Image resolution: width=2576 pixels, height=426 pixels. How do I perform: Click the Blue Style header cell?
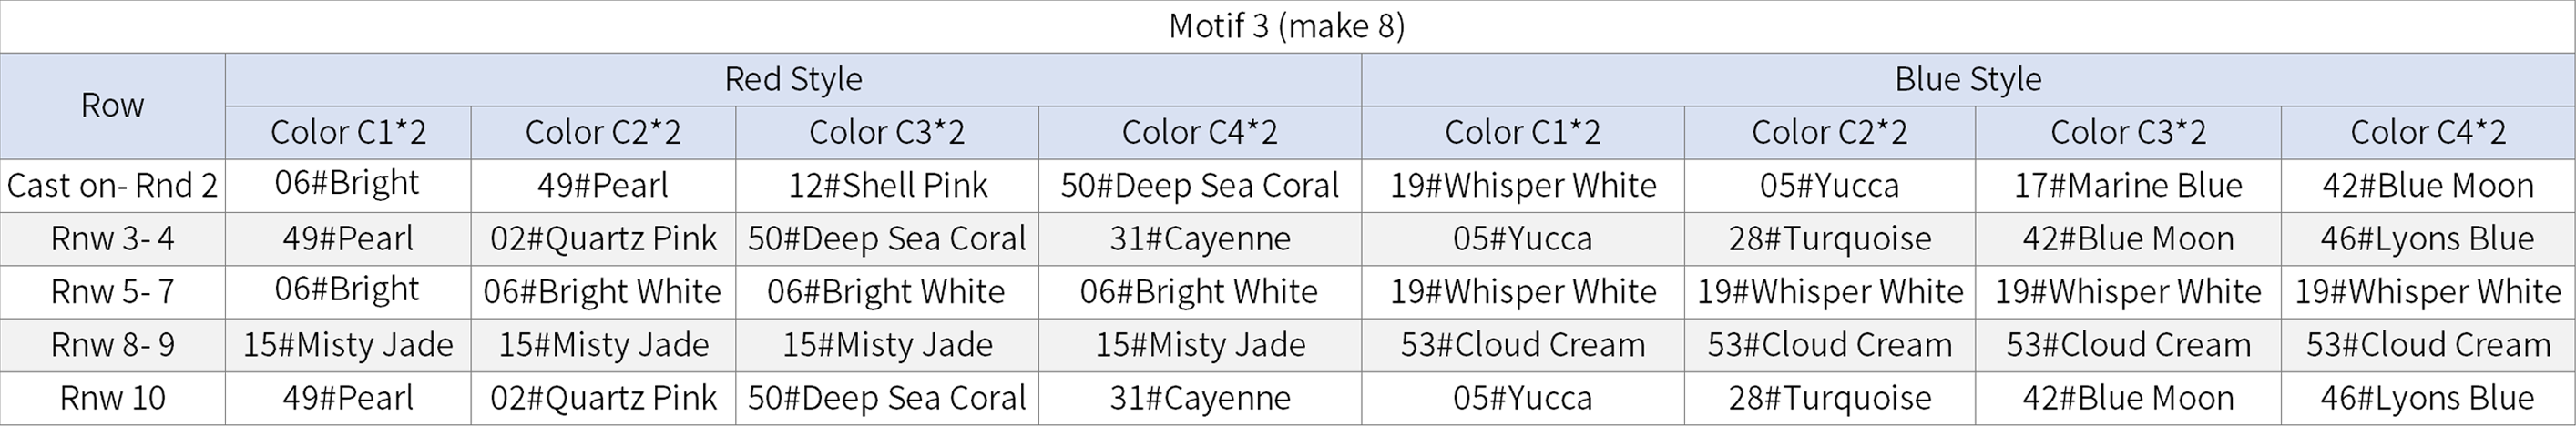pos(1968,80)
